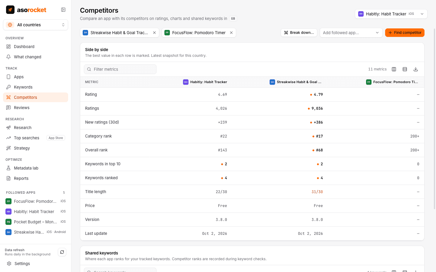This screenshot has height=272, width=436.
Task: Click the What changed bell icon
Action: tap(8, 57)
